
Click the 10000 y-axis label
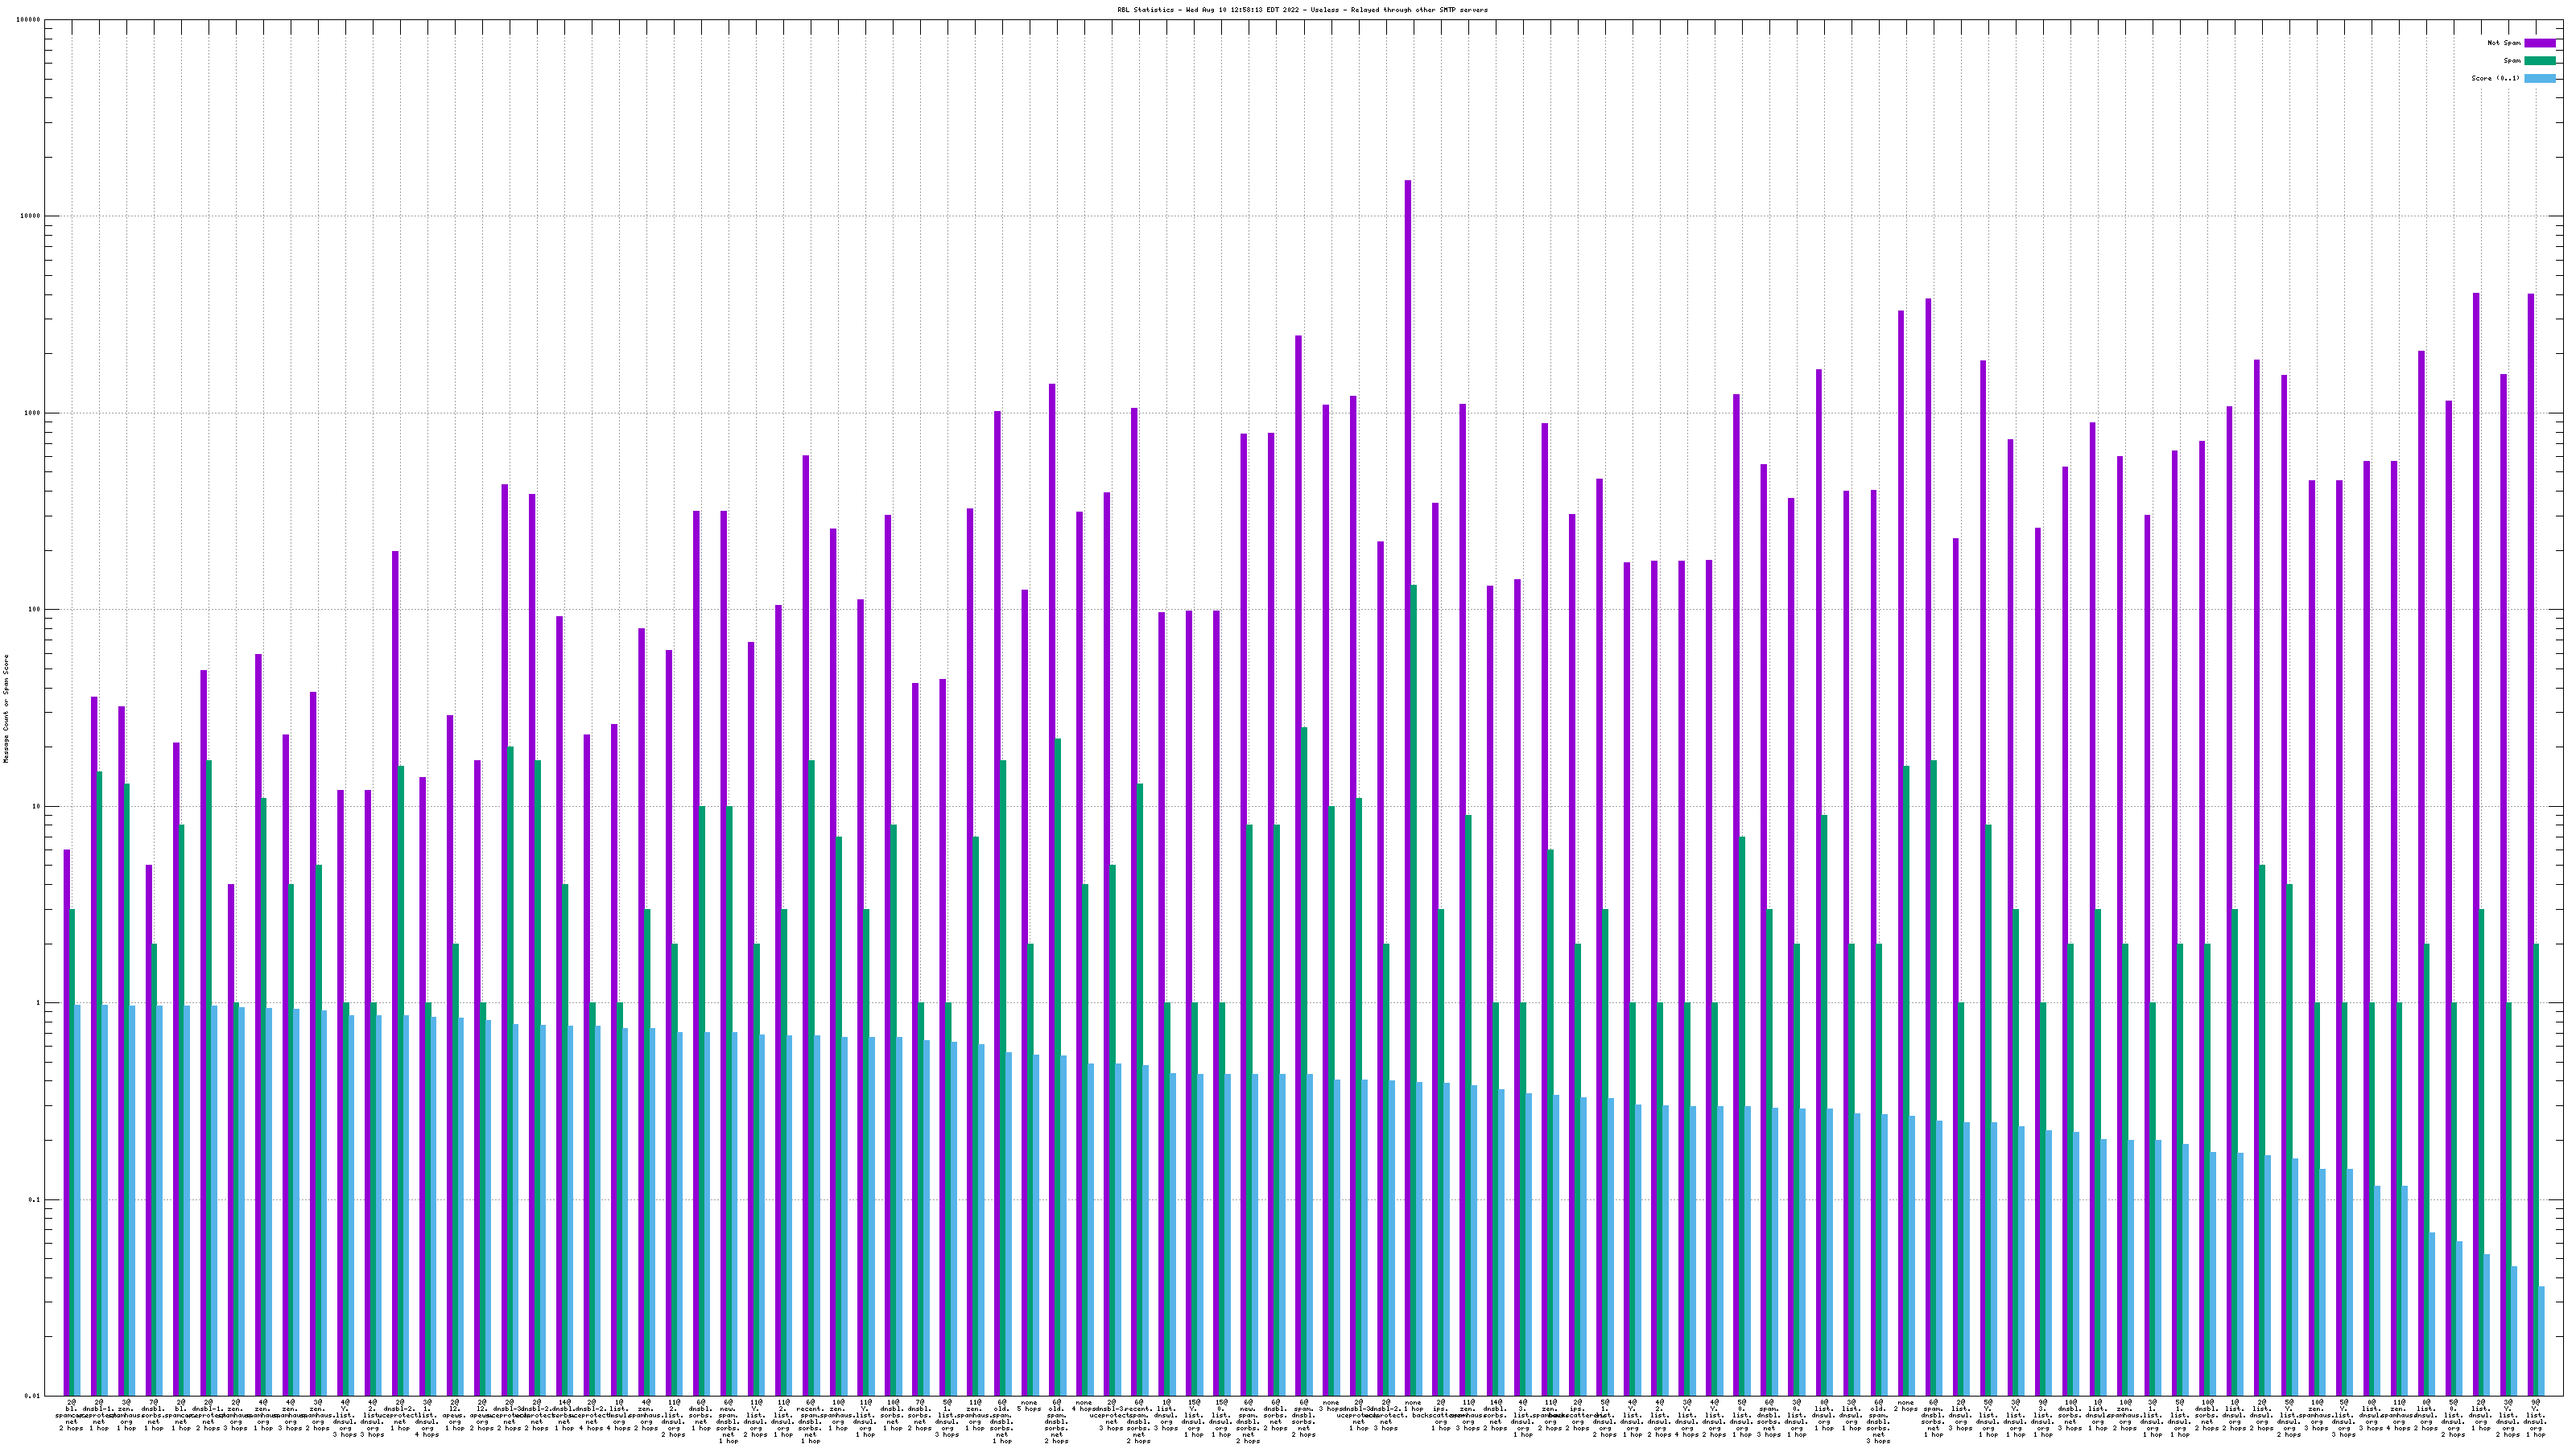(x=31, y=217)
